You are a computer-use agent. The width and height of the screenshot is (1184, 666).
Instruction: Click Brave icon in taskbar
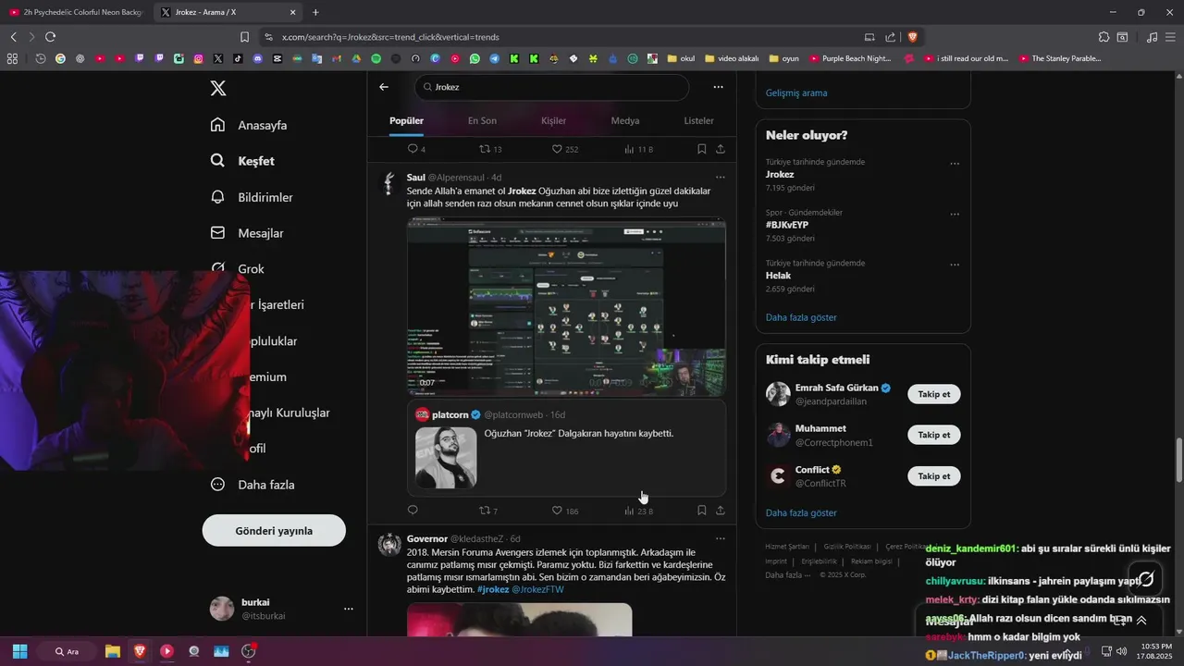coord(140,651)
